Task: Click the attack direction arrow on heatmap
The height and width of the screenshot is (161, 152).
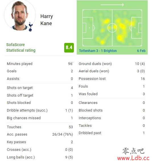Action: (x=112, y=5)
